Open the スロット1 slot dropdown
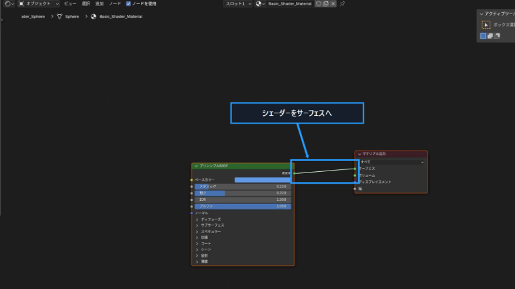 pos(238,4)
